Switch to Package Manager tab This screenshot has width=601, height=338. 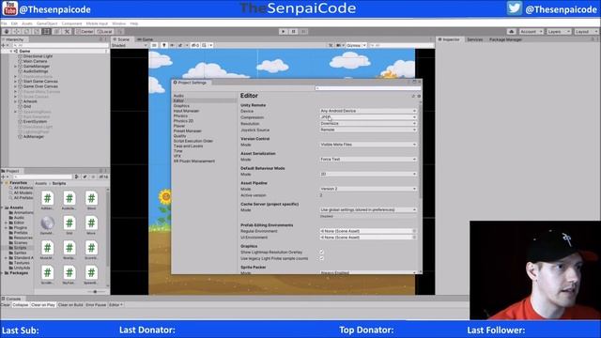505,39
